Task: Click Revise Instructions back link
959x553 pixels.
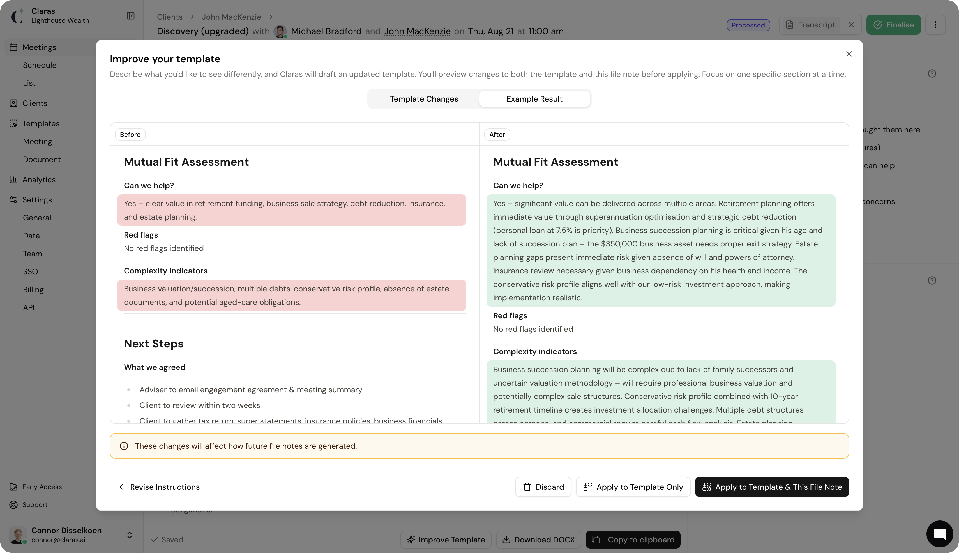Action: click(x=159, y=487)
